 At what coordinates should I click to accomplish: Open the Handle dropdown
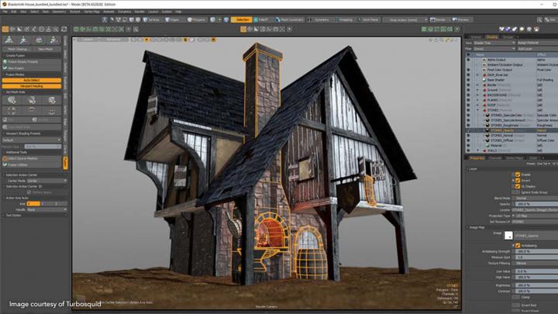pyautogui.click(x=46, y=209)
